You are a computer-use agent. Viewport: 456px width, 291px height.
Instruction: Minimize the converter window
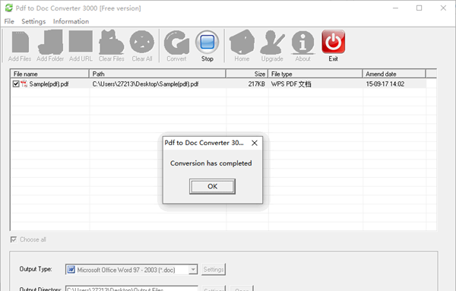click(x=395, y=8)
